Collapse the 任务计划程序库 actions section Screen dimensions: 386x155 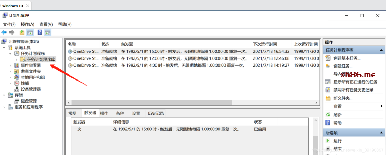381,50
